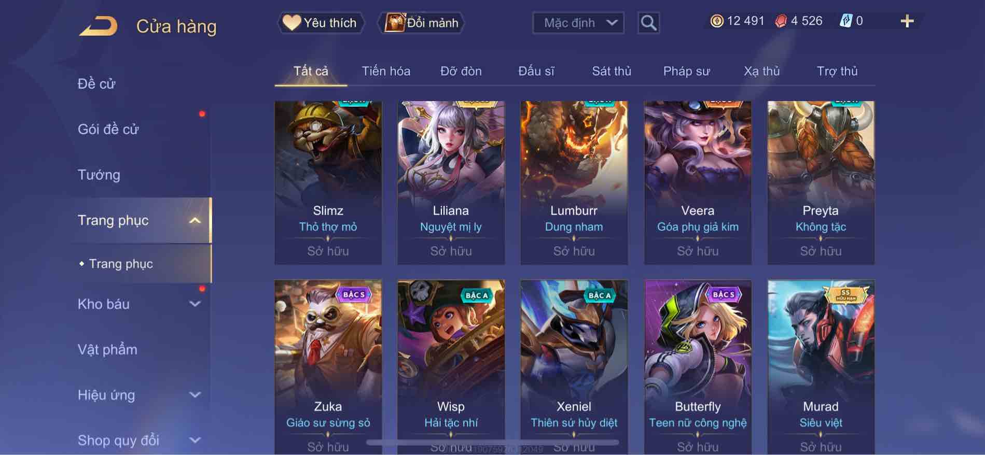Viewport: 985px width, 455px height.
Task: Open Yêu thích heart favorites
Action: [320, 23]
